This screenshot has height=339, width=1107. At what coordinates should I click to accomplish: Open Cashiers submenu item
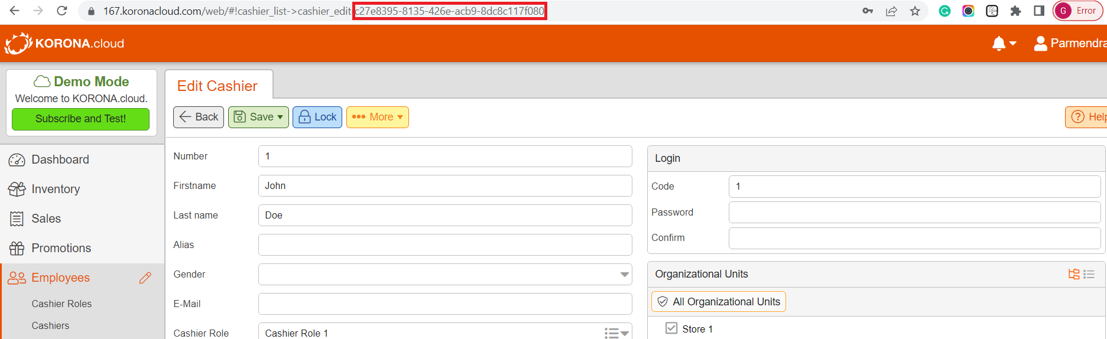[x=50, y=325]
